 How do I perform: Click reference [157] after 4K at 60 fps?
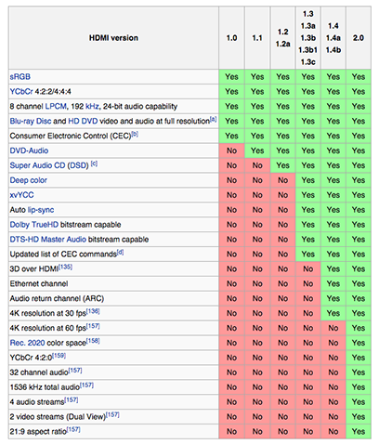93,326
